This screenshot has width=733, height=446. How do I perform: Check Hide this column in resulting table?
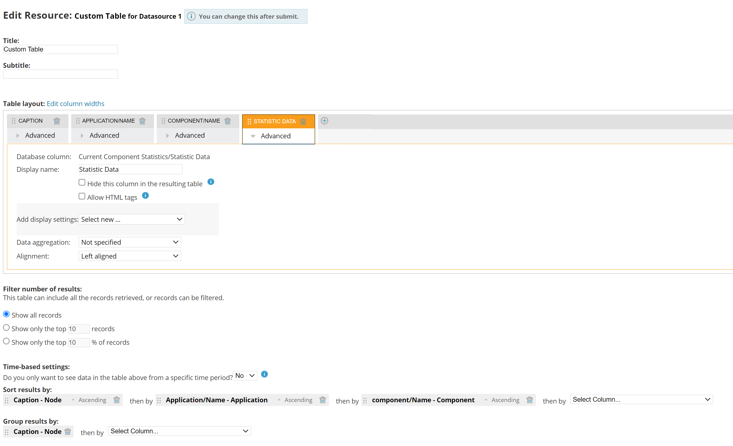(82, 183)
